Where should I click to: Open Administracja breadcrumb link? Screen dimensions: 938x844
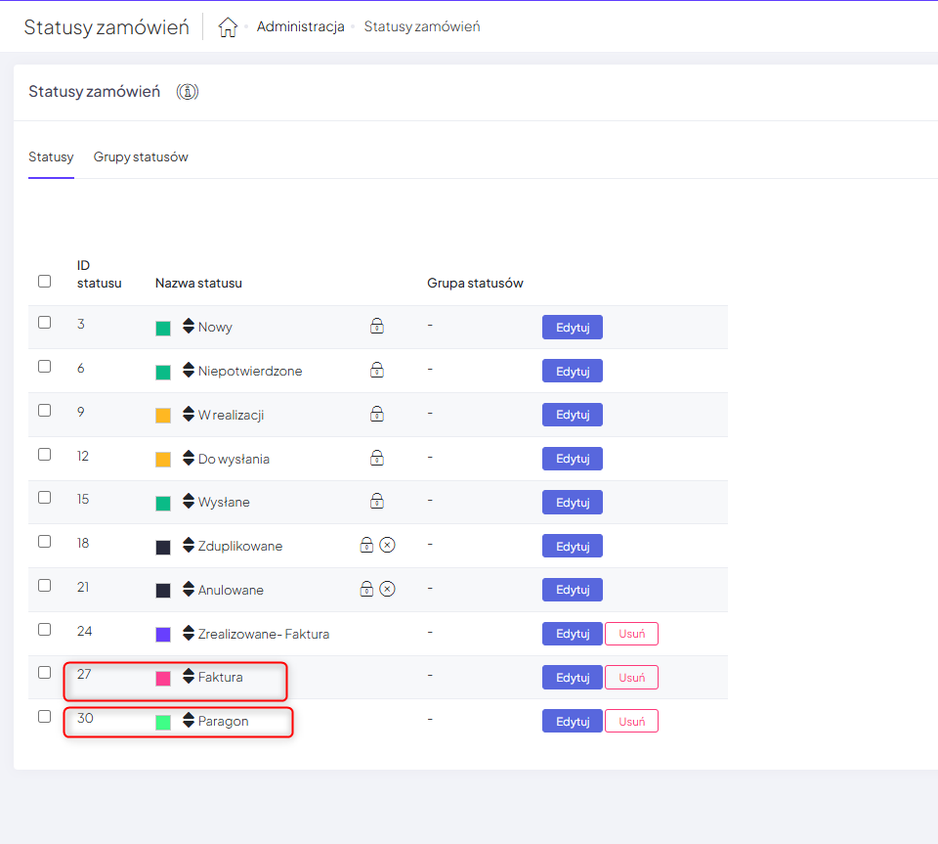tap(300, 27)
